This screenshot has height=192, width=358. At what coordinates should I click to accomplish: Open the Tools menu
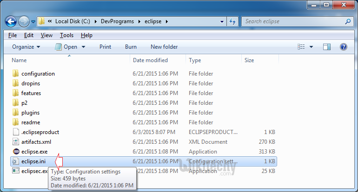tap(66, 35)
